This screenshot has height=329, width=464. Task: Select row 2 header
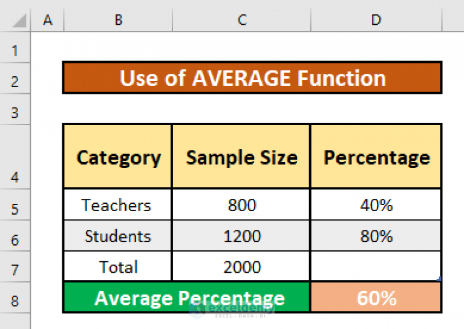pos(15,79)
